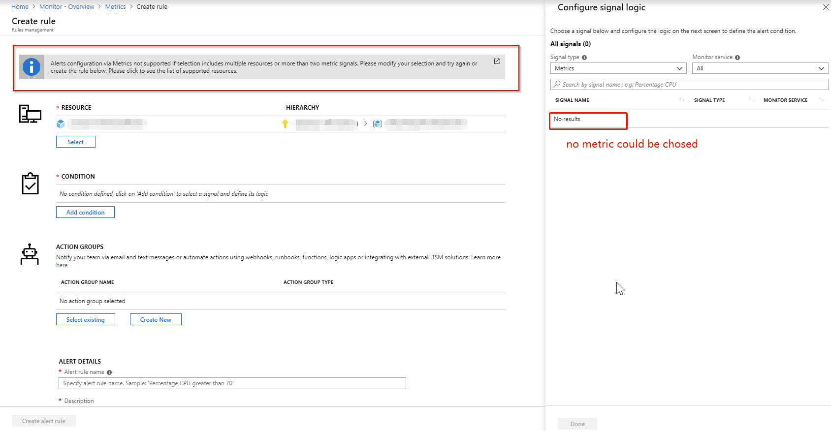Sort by Signal Type arrows
The image size is (831, 431).
pos(751,100)
